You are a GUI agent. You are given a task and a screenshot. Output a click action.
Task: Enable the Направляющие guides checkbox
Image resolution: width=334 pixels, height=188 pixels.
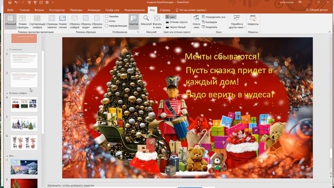106,26
